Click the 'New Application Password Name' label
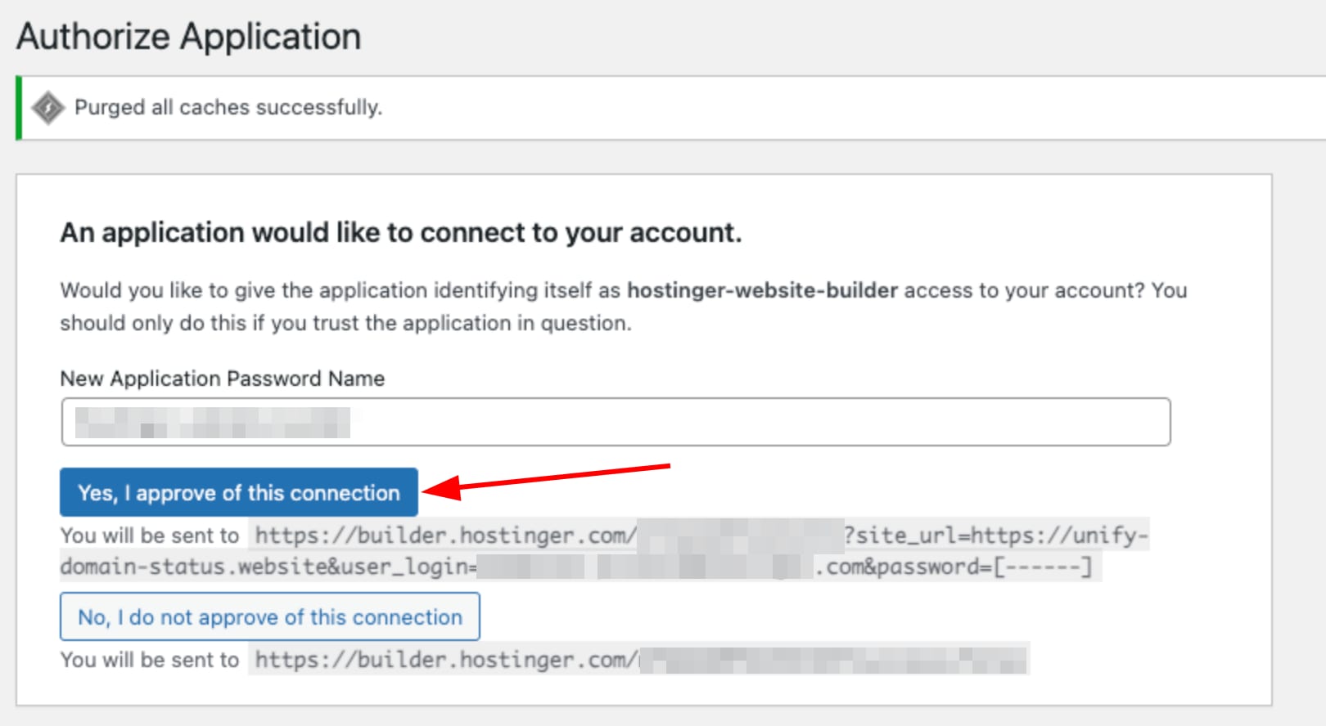This screenshot has height=726, width=1326. [x=222, y=379]
